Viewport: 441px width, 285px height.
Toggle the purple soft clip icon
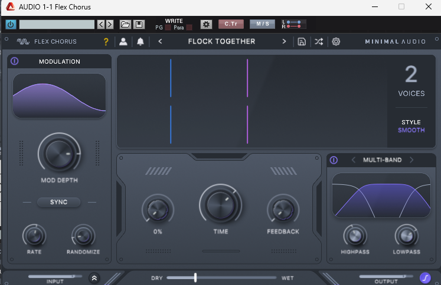425,278
